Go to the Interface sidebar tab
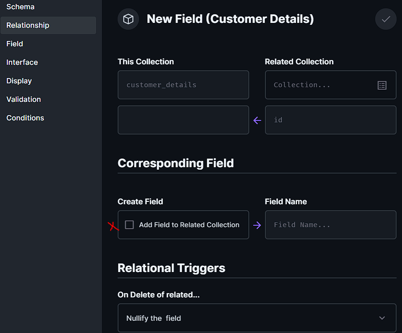Screen dimensions: 402x333 pyautogui.click(x=22, y=62)
